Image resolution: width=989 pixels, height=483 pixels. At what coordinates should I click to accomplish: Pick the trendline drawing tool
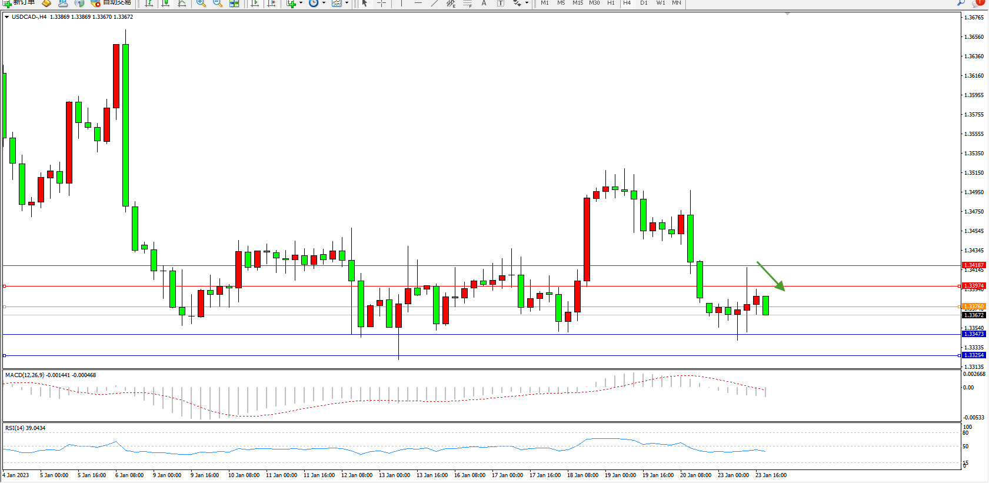click(x=434, y=3)
